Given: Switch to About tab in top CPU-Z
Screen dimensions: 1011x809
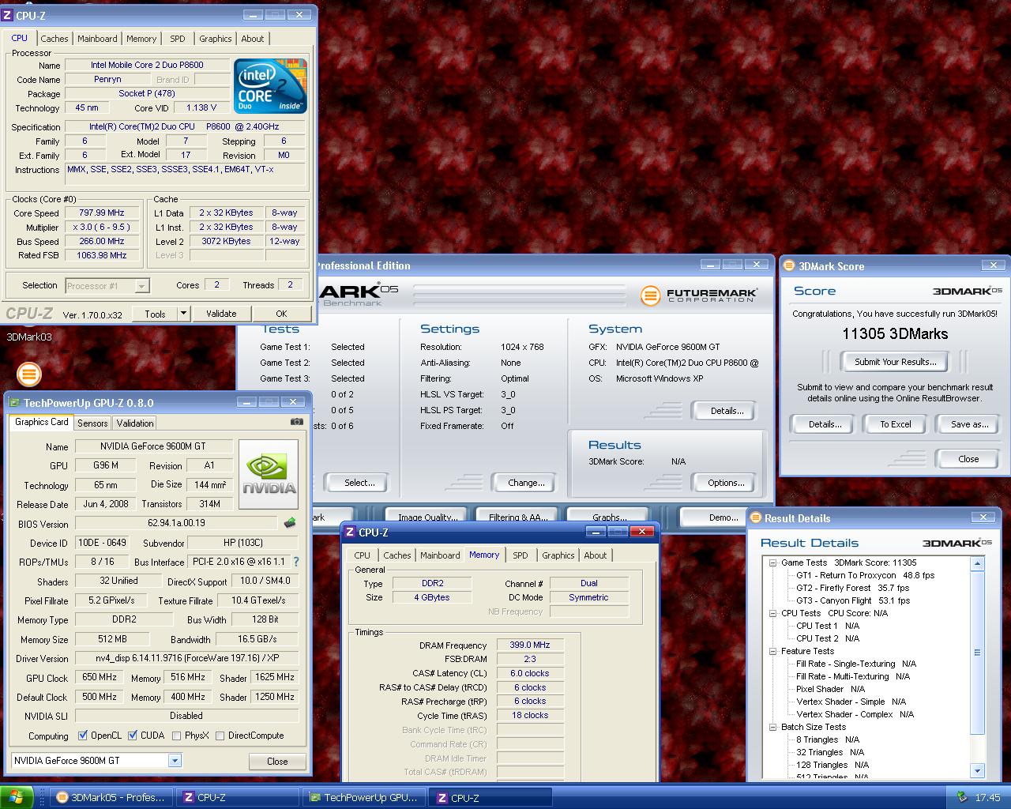Looking at the screenshot, I should pos(253,39).
